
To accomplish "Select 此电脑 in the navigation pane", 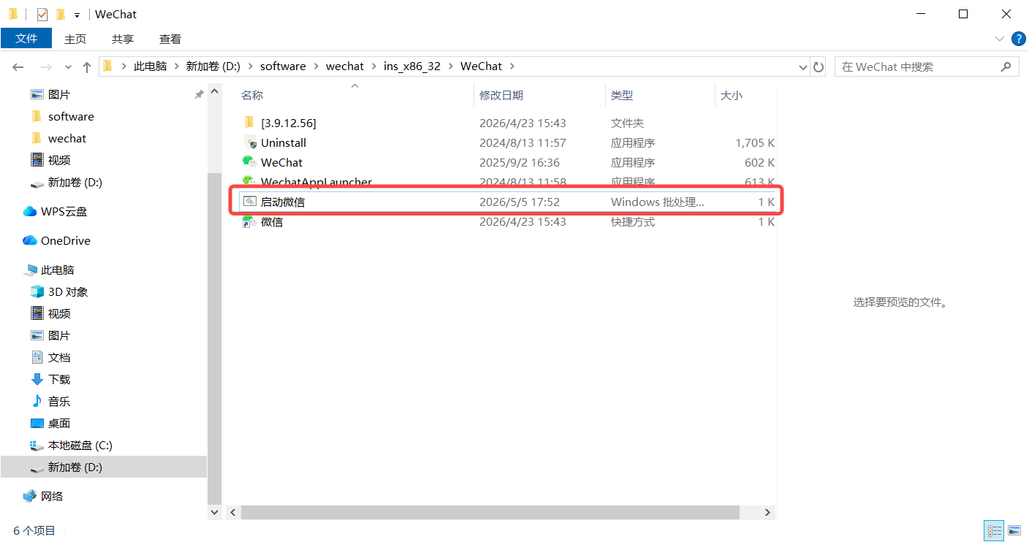I will (x=57, y=270).
